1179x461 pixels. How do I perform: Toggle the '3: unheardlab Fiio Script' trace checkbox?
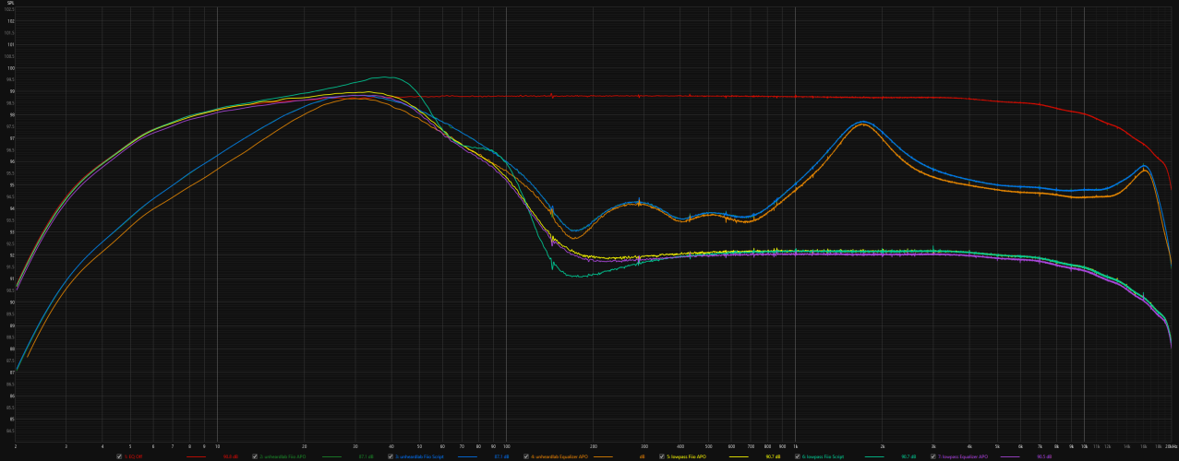(x=391, y=456)
